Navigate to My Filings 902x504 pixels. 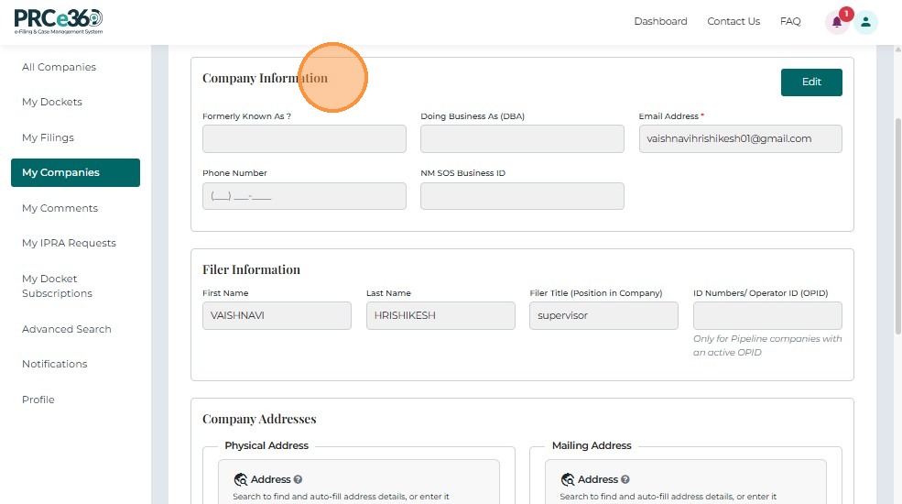(x=48, y=137)
